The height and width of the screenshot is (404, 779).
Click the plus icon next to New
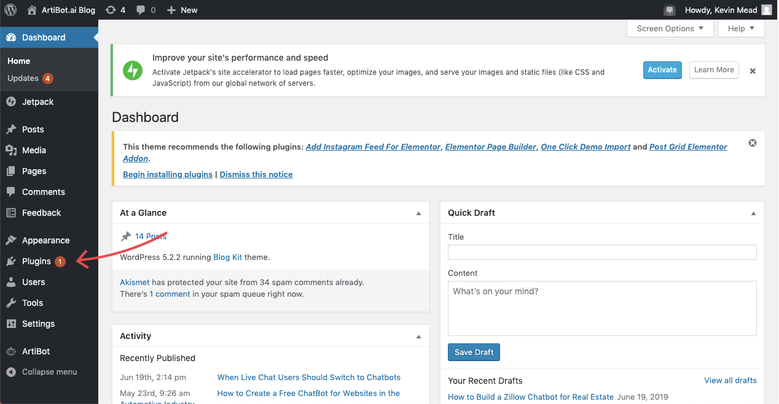pos(171,10)
